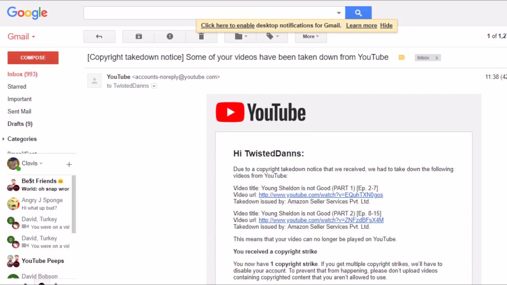Screen dimensions: 507x285
Task: Compose a new email
Action: [x=33, y=58]
